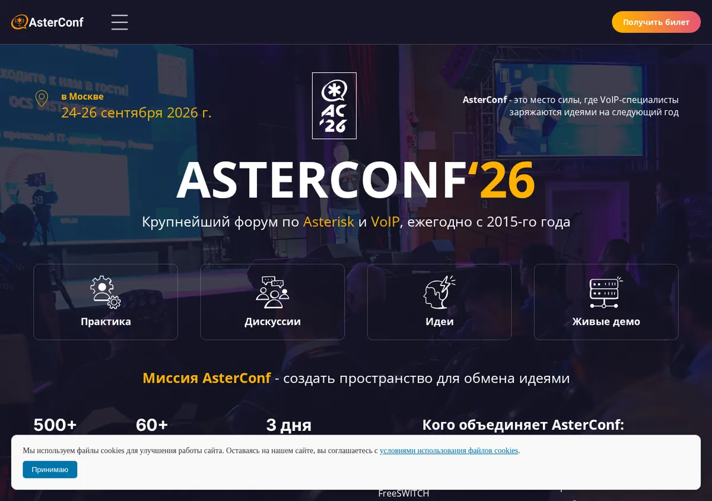Viewport: 712px width, 501px height.
Task: Select the Дискуссии card
Action: click(272, 302)
